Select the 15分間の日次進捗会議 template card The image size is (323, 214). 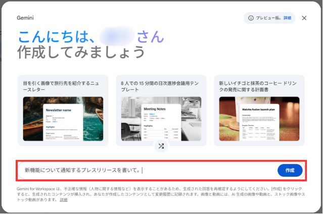coord(161,111)
